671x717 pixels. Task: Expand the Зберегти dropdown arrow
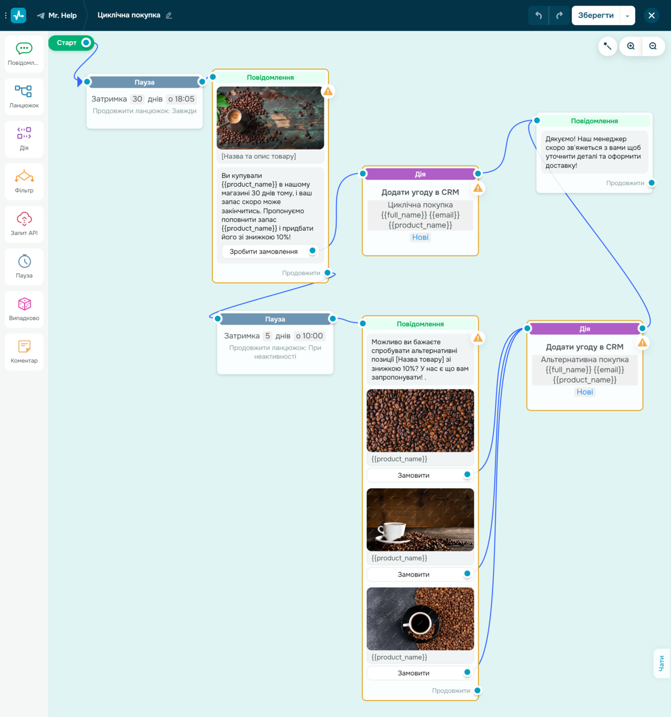(x=627, y=16)
